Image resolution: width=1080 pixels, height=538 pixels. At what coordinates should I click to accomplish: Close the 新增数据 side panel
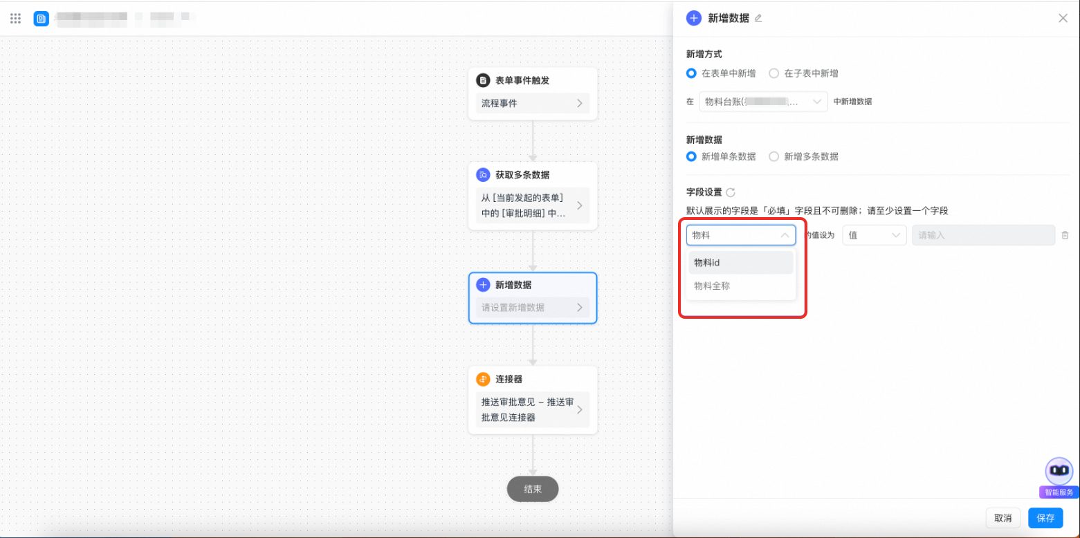(x=1063, y=18)
